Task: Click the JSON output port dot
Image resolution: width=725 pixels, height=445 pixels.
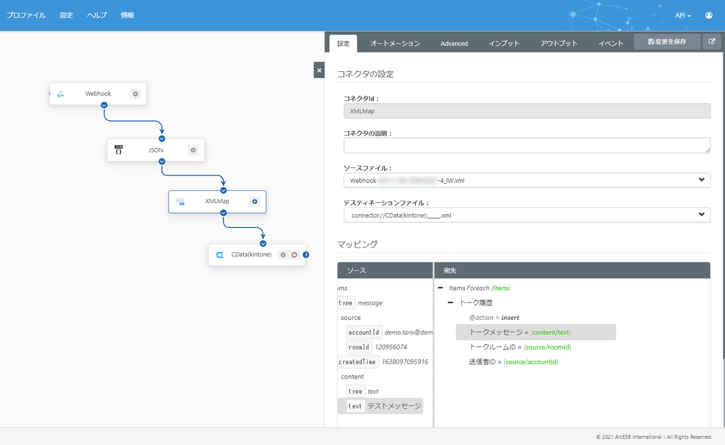Action: coord(161,161)
